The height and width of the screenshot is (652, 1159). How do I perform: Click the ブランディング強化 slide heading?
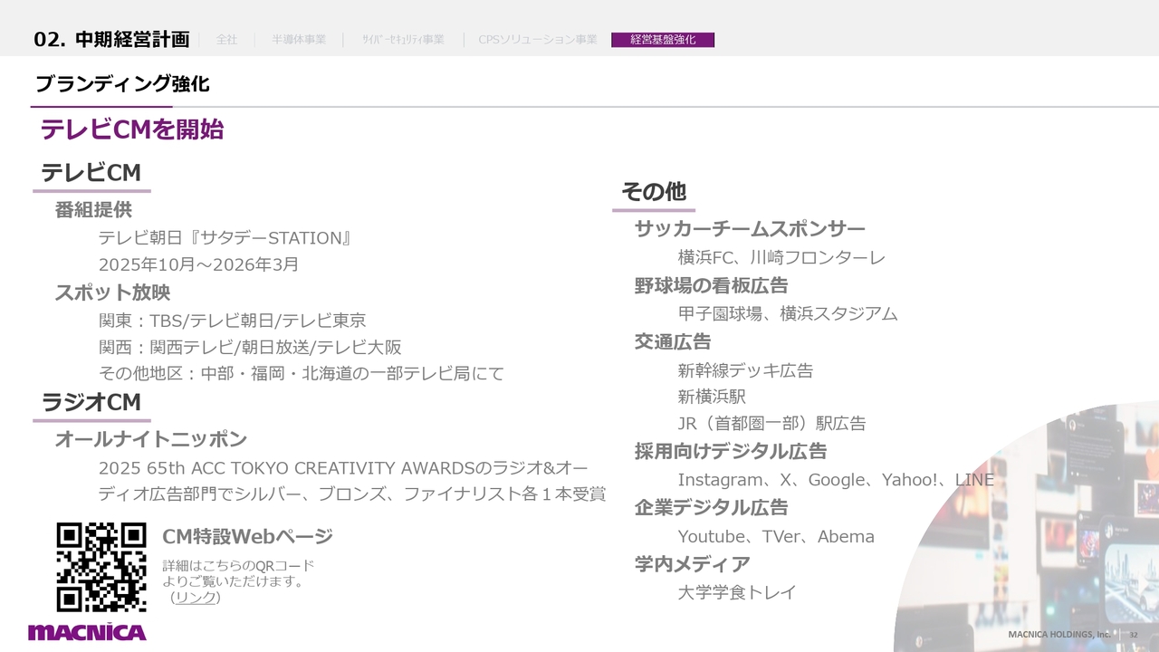tap(122, 84)
